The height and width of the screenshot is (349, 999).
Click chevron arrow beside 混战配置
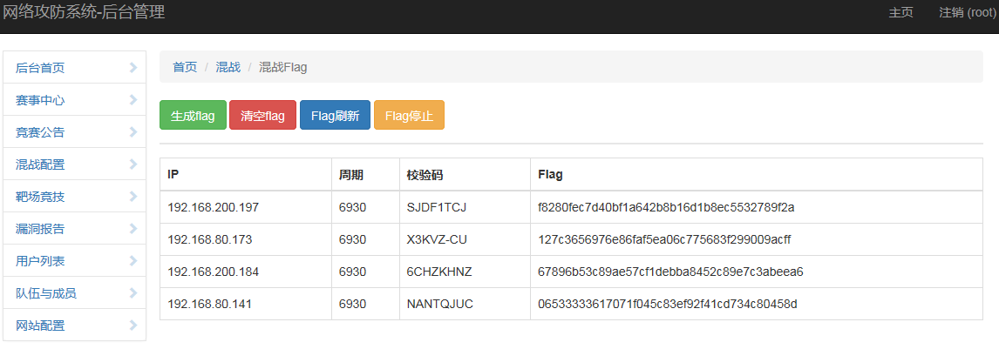(x=133, y=164)
